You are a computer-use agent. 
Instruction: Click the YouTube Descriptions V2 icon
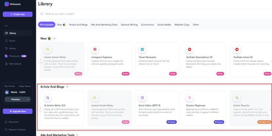point(189,49)
